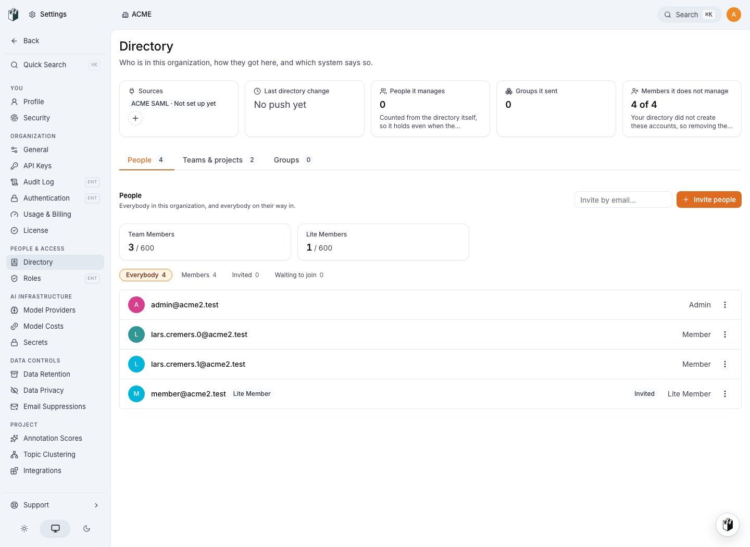The height and width of the screenshot is (547, 750).
Task: Click the Invite by email field
Action: tap(623, 200)
